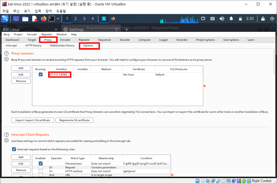
Task: Click VirtualBox USB status icon
Action: click(x=218, y=181)
